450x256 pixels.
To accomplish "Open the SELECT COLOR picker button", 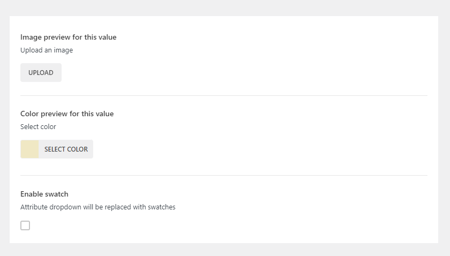I will coord(66,149).
